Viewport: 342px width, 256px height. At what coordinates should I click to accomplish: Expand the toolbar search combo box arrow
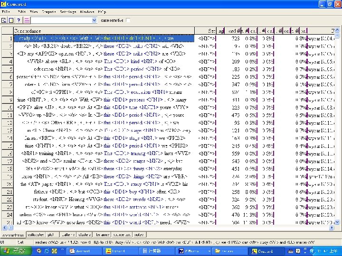click(94, 20)
